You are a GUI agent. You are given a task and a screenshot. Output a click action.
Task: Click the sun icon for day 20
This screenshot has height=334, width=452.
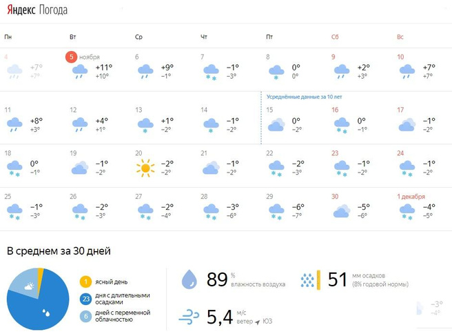[145, 167]
